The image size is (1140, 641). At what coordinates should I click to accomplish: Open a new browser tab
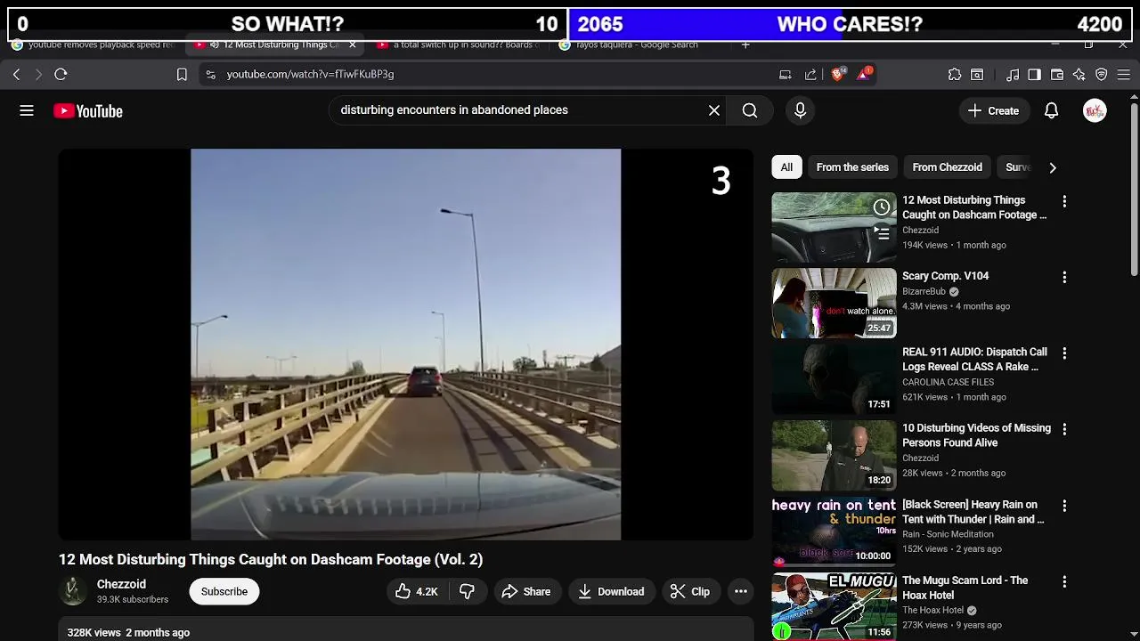745,45
